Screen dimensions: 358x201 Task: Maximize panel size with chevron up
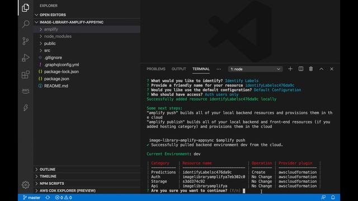click(321, 69)
